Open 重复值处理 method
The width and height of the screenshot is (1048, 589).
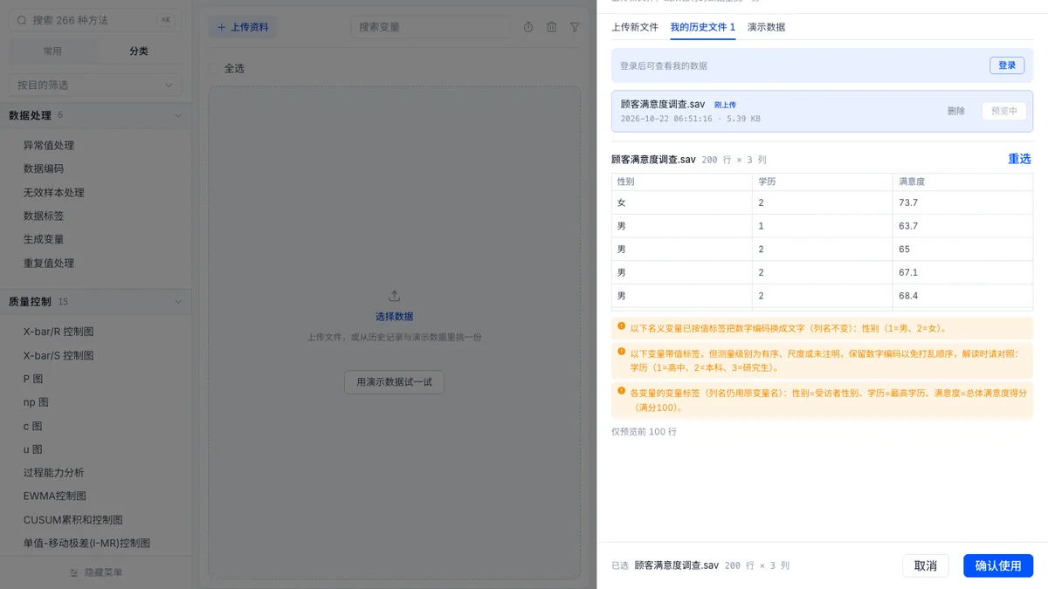49,263
